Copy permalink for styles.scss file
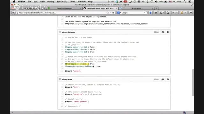This screenshot has height=114, width=204. coord(163,79)
